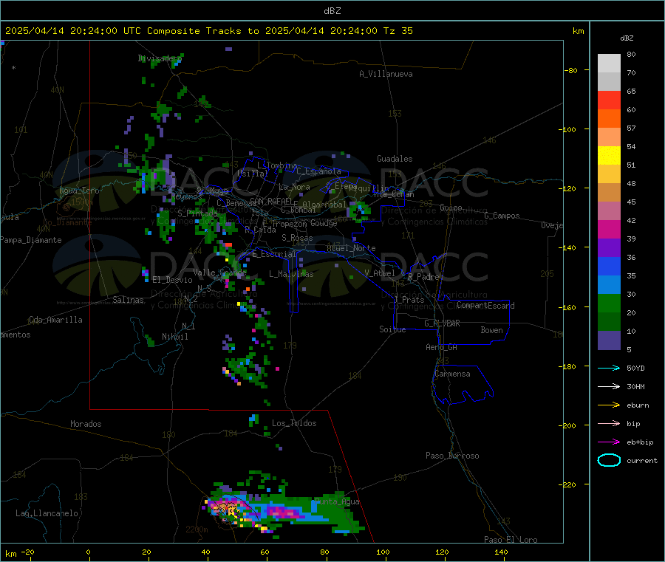Click the Agua_Toro map label
The image size is (665, 562).
(79, 191)
